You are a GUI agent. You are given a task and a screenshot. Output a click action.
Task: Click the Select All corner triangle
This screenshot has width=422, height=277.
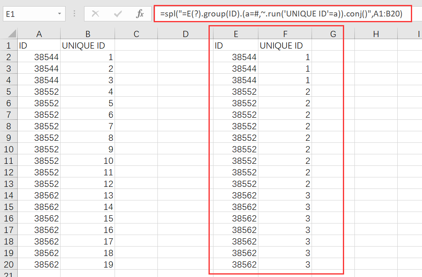coord(12,34)
